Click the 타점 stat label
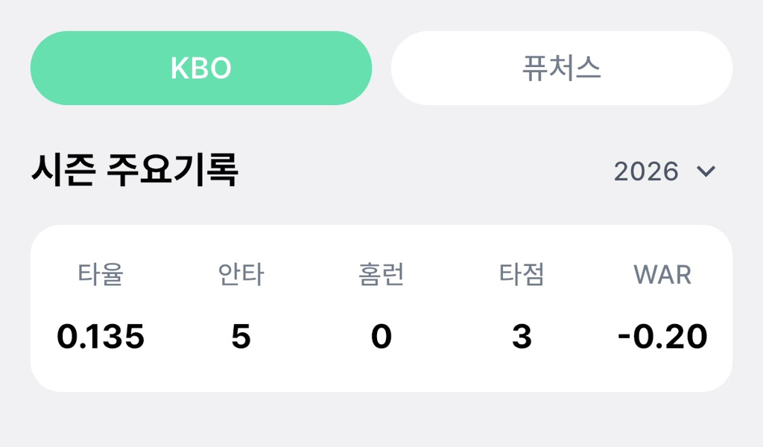The image size is (763, 447). pos(522,274)
